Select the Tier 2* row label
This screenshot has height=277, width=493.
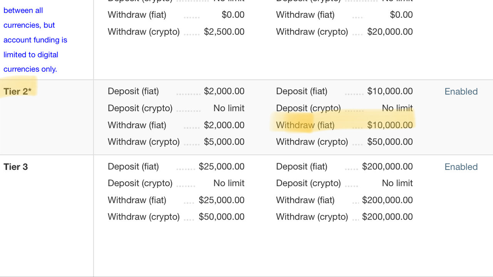pos(17,91)
